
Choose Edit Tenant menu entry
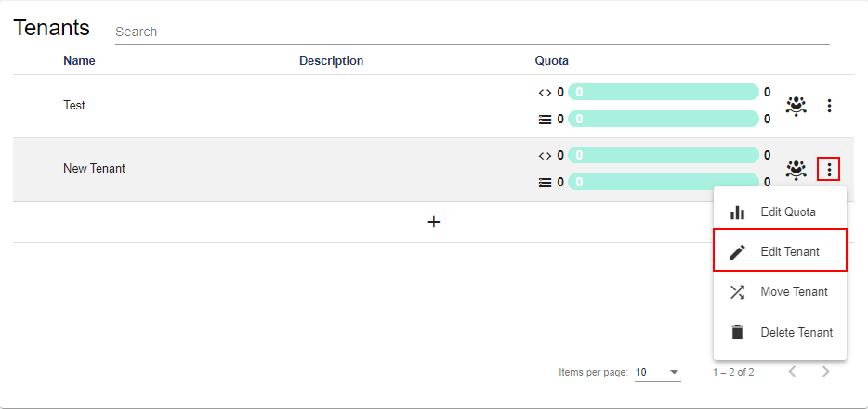(789, 252)
